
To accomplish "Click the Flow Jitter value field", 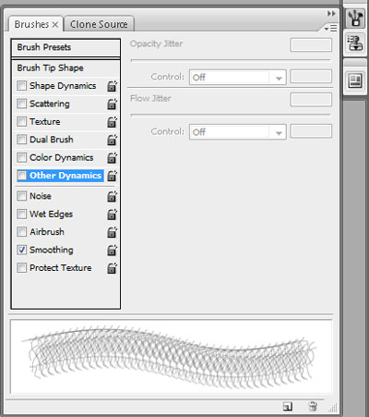I will (x=311, y=100).
